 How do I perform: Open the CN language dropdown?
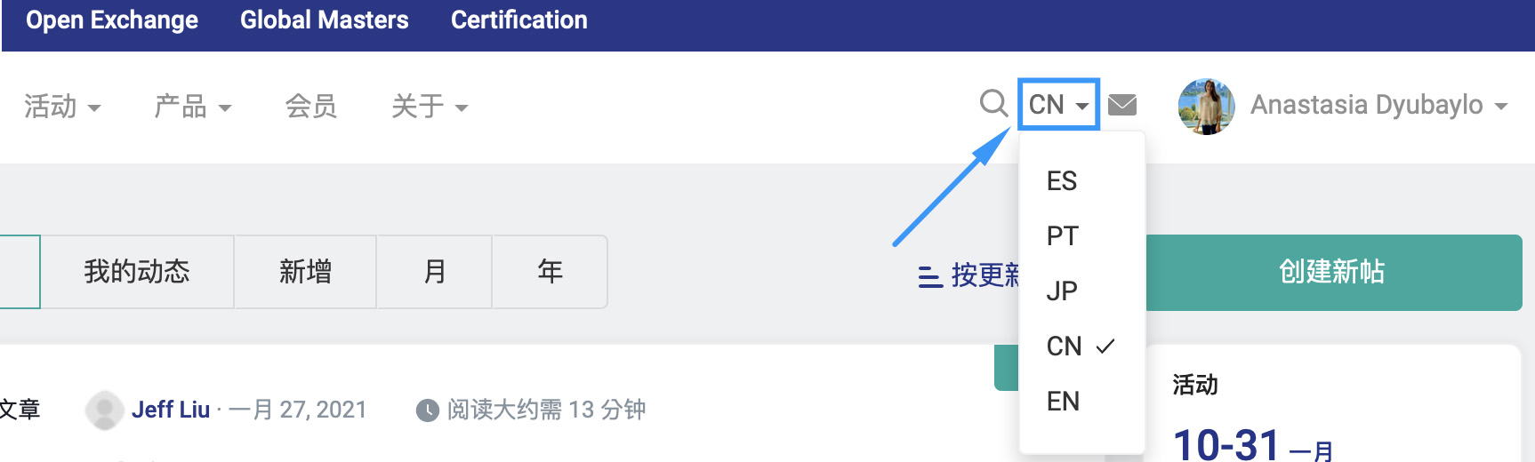coord(1058,105)
